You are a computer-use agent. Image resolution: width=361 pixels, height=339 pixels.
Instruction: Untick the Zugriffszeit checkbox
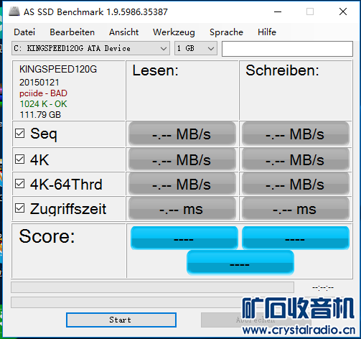19,208
